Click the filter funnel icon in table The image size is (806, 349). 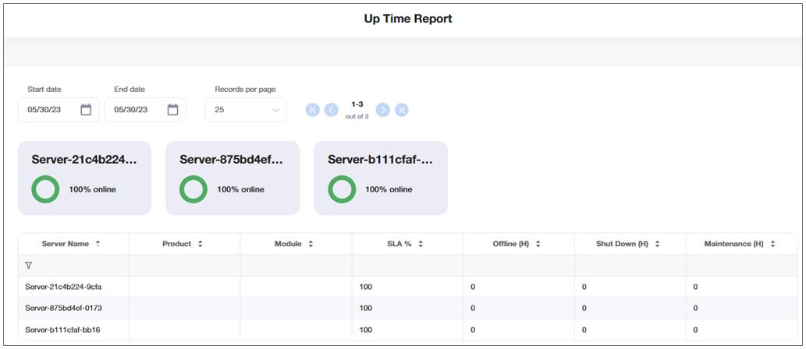pos(29,266)
